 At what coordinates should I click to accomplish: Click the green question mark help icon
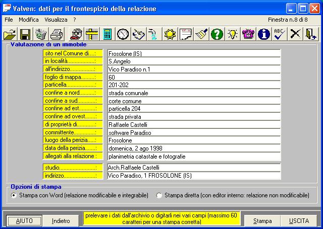pyautogui.click(x=217, y=34)
